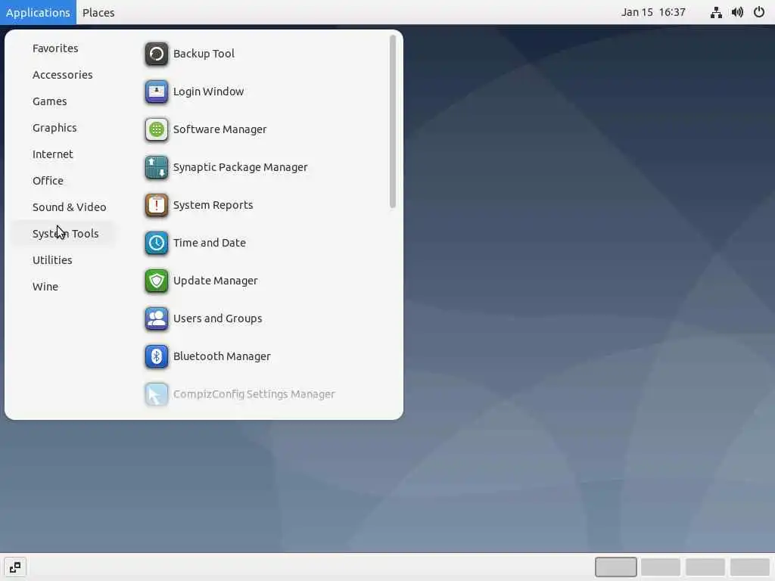The image size is (775, 581).
Task: Click the Time and Date clock icon
Action: pos(156,243)
